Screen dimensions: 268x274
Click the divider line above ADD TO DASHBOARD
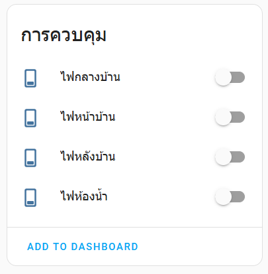point(134,227)
